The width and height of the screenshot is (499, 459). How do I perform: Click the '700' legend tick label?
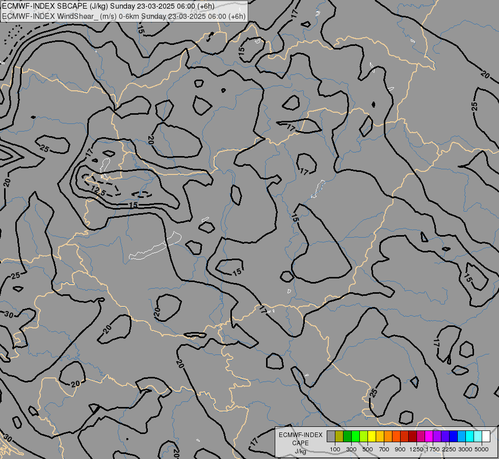(x=384, y=449)
